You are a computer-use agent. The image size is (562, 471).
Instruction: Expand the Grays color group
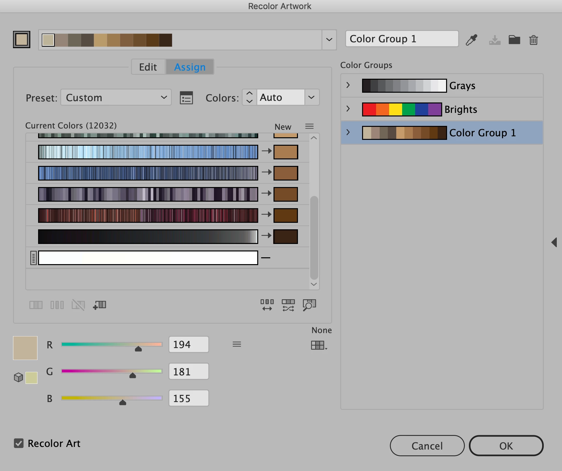(x=348, y=85)
